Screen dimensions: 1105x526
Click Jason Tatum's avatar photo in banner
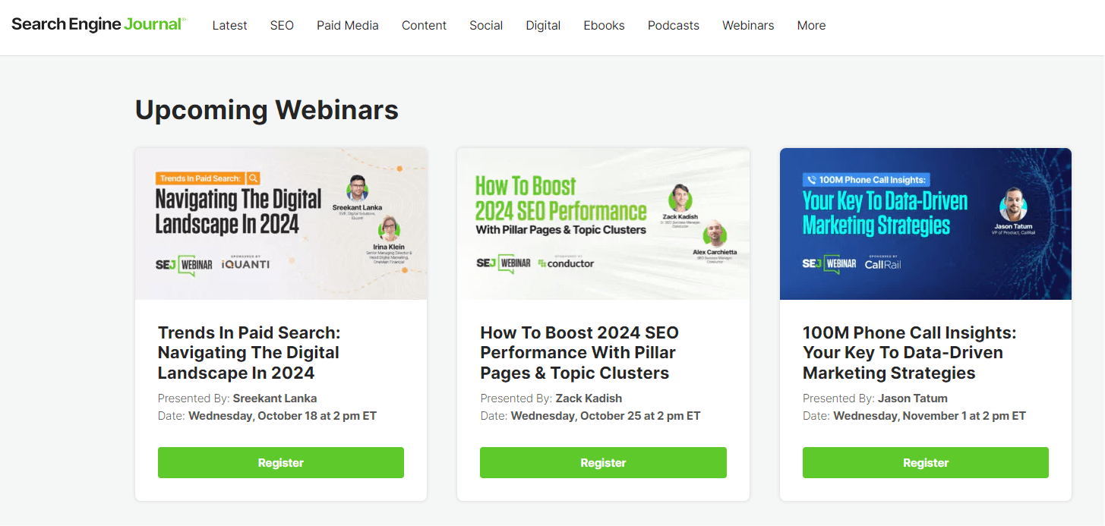pos(1013,203)
